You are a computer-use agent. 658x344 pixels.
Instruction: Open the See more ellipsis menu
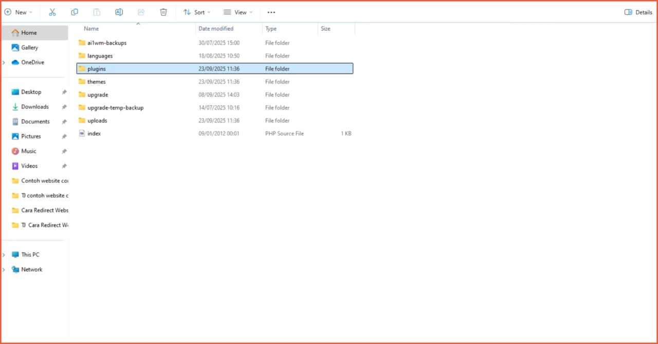click(271, 12)
